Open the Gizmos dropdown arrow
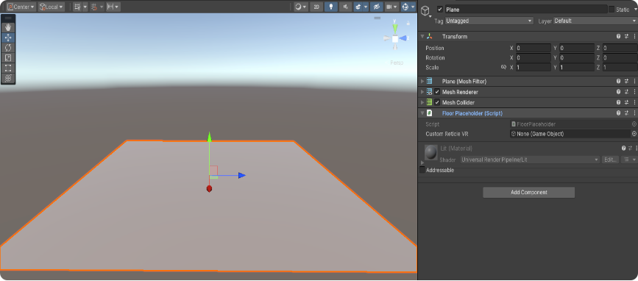Image resolution: width=638 pixels, height=281 pixels. (x=413, y=7)
